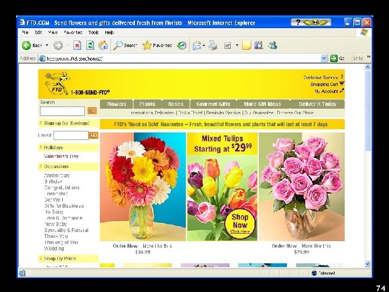Expand the address bar dropdown

pos(324,58)
